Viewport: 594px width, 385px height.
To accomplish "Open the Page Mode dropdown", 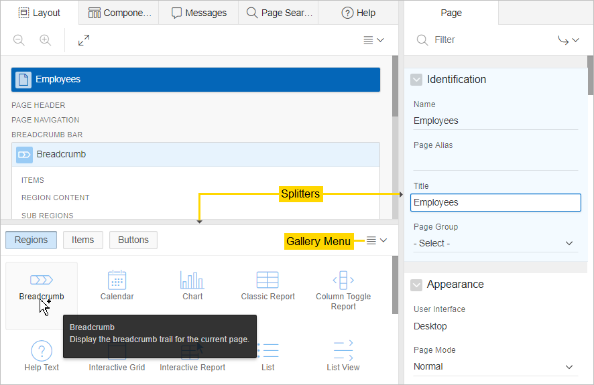I will click(x=495, y=366).
